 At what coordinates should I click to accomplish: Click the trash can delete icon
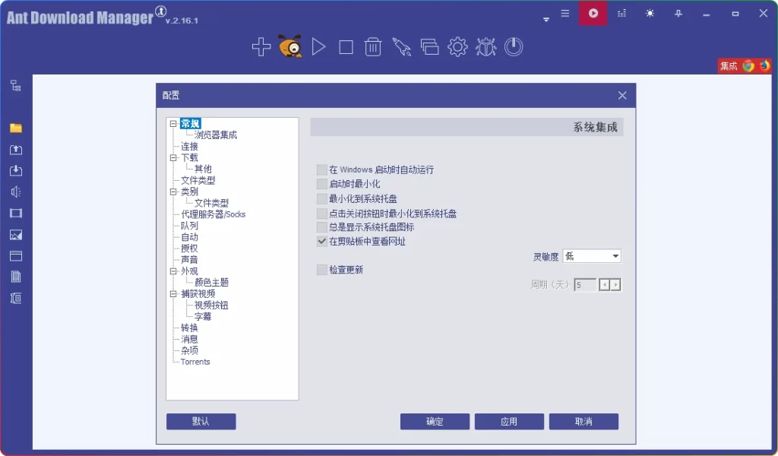373,47
